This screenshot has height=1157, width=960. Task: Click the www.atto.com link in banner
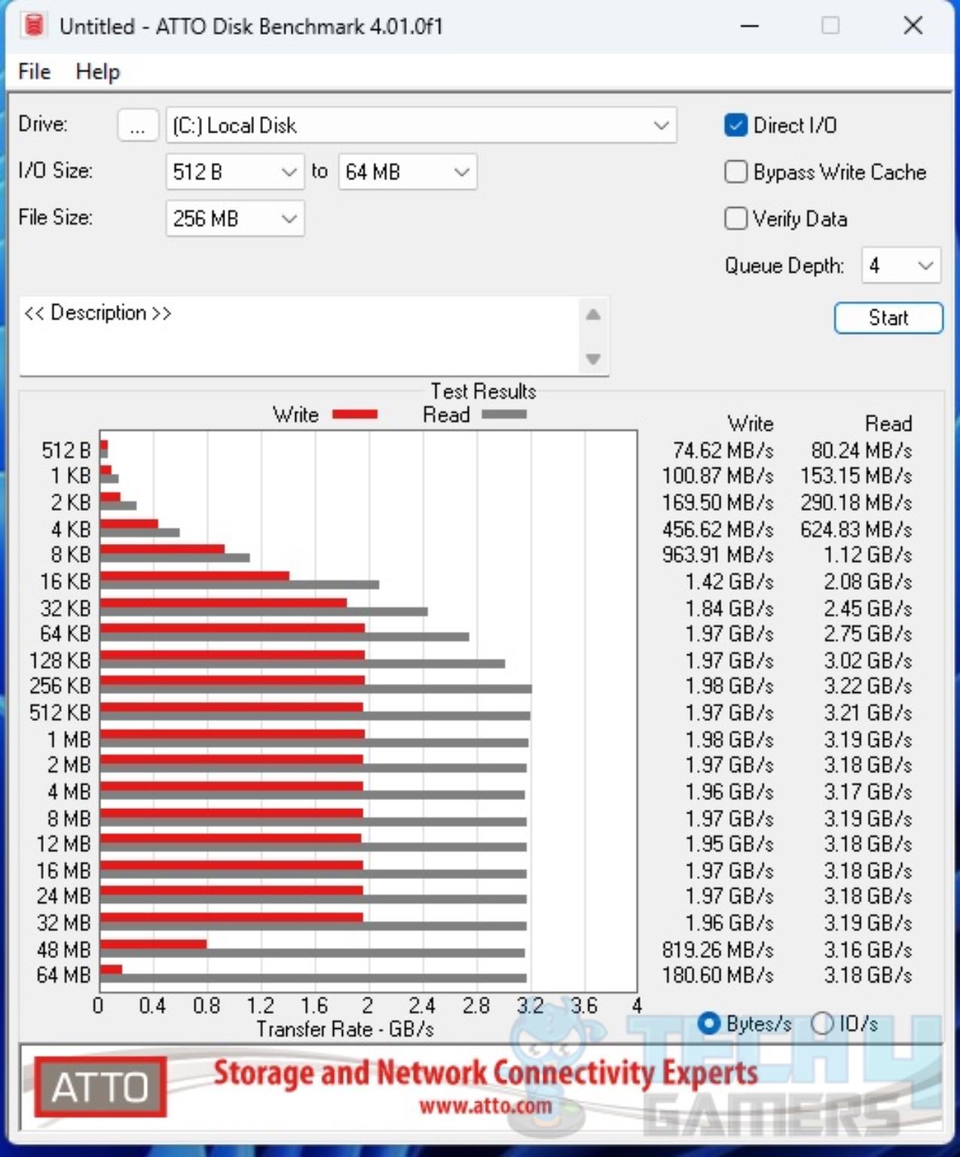point(486,1106)
